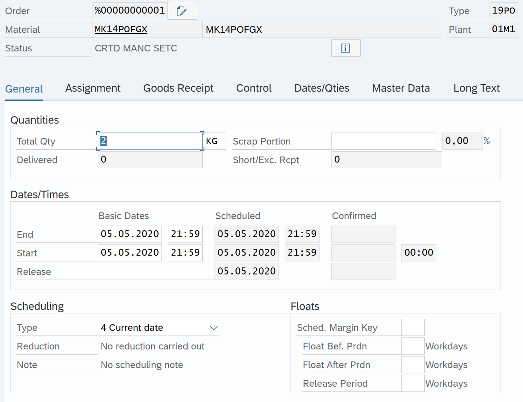Select the Control tab
Viewport: 523px width, 402px height.
point(254,88)
